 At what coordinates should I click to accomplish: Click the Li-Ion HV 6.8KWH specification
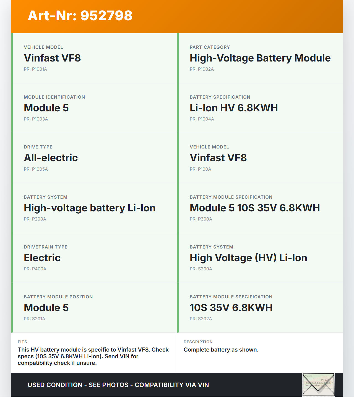click(234, 108)
